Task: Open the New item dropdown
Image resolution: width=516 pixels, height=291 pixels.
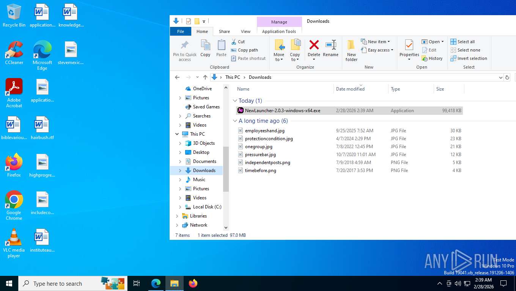Action: (375, 42)
